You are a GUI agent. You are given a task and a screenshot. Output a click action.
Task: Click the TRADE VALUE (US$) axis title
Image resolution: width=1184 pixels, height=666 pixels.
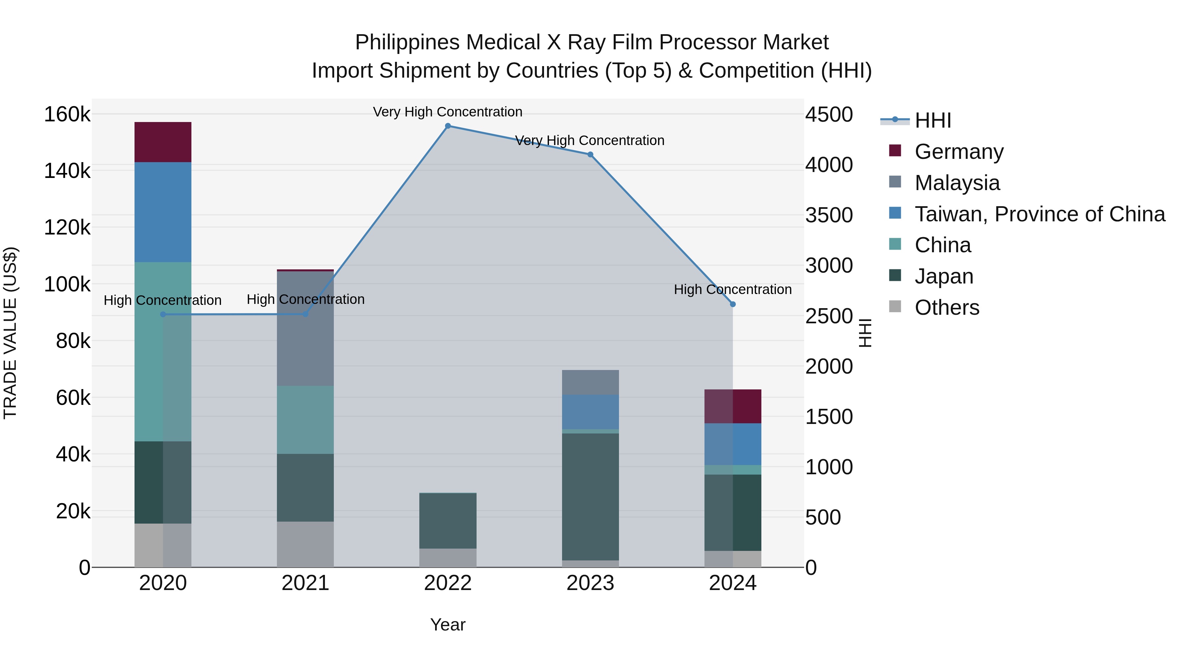[10, 333]
